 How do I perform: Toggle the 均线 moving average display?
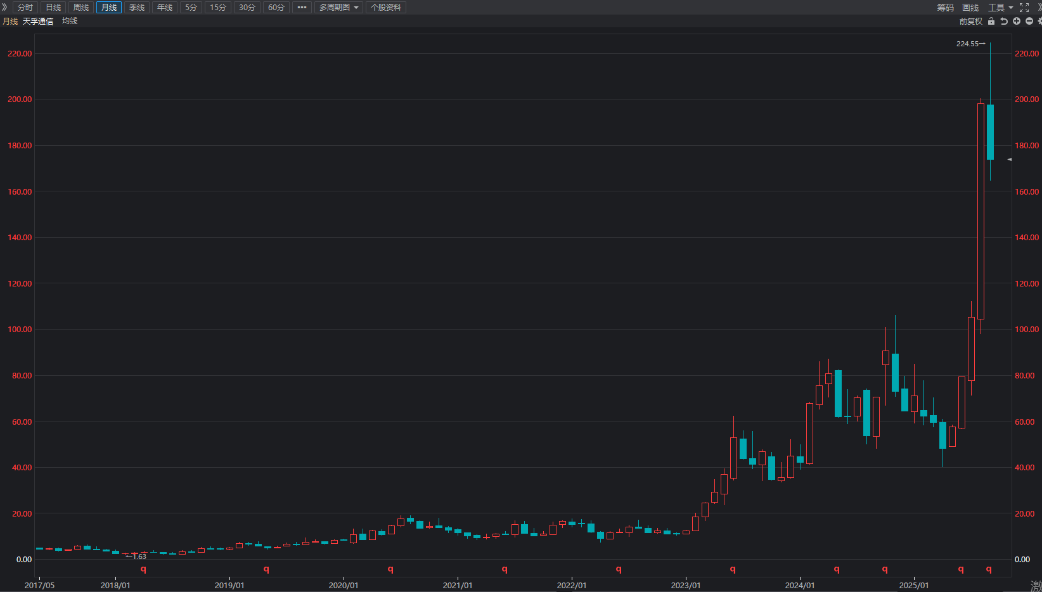click(70, 22)
